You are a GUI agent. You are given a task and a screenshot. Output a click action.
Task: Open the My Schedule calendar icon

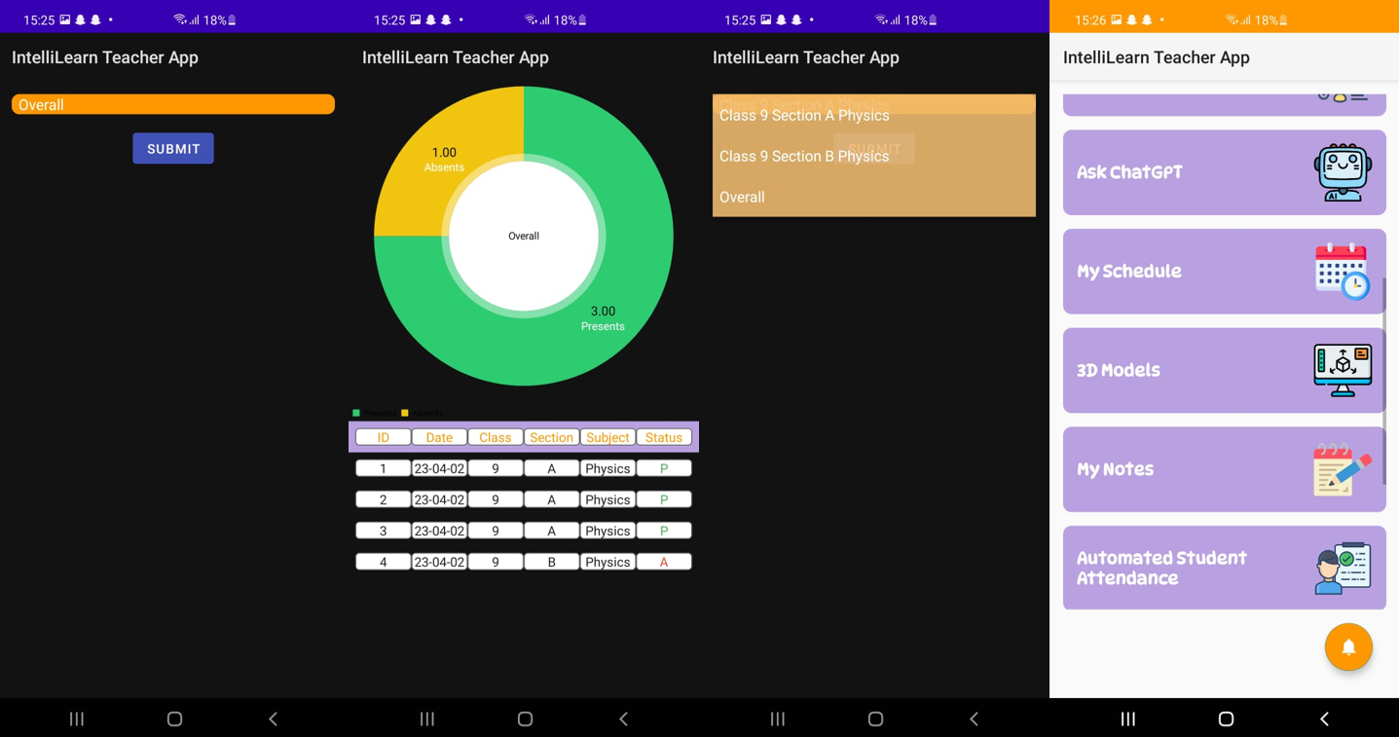(x=1342, y=272)
